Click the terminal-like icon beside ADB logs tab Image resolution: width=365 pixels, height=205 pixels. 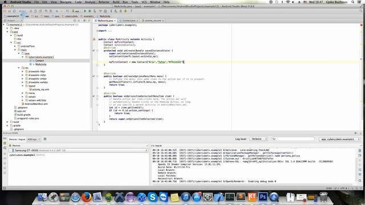[45, 139]
